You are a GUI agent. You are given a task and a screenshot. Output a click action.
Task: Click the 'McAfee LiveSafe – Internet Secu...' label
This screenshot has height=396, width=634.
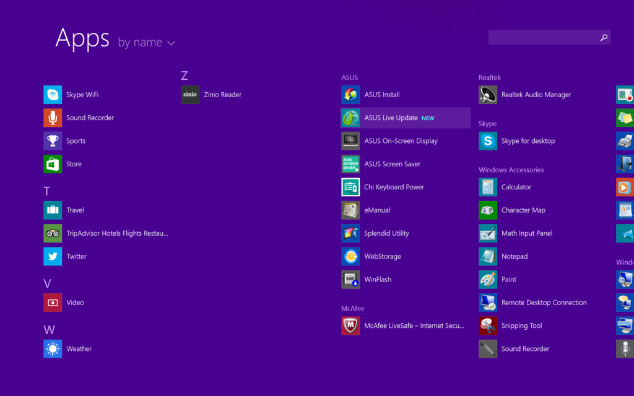point(414,325)
